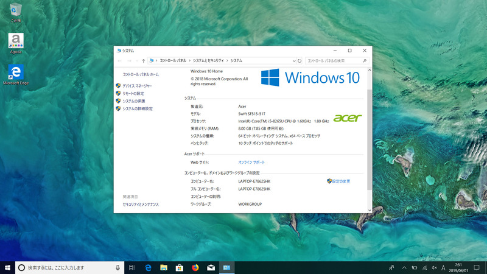Click the System window title icon
This screenshot has height=274, width=487.
click(119, 51)
